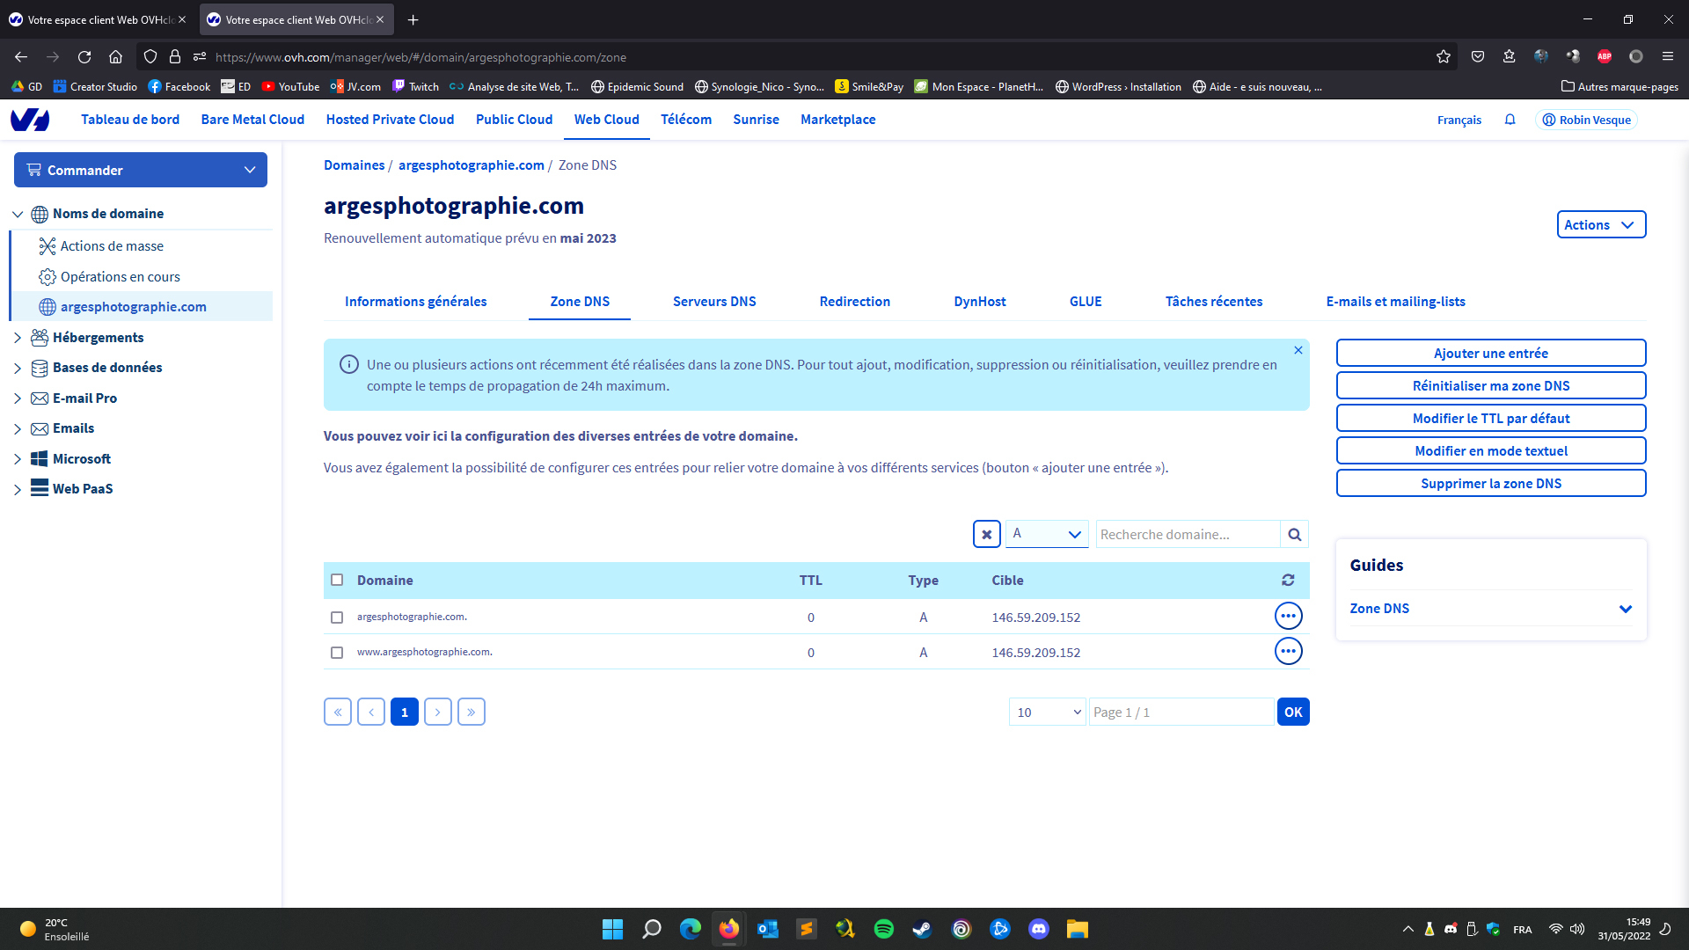The image size is (1689, 950).
Task: Click the OVH logo in top-left
Action: tap(30, 120)
